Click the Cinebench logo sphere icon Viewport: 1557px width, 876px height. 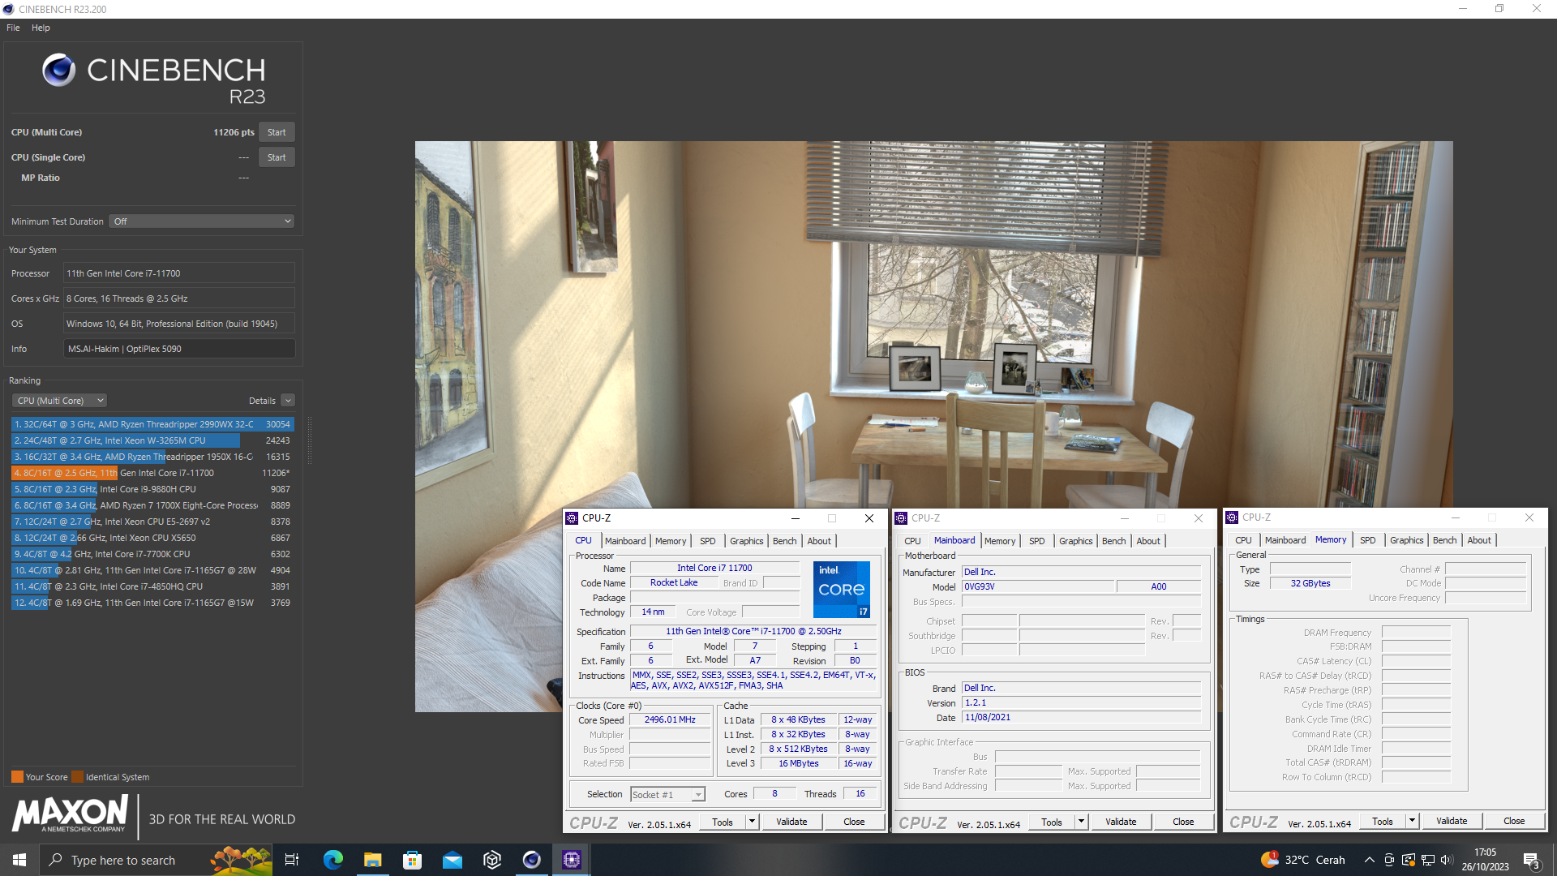pos(59,71)
